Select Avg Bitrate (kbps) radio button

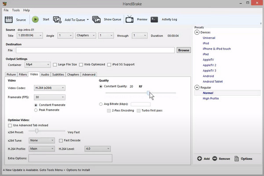pyautogui.click(x=101, y=104)
